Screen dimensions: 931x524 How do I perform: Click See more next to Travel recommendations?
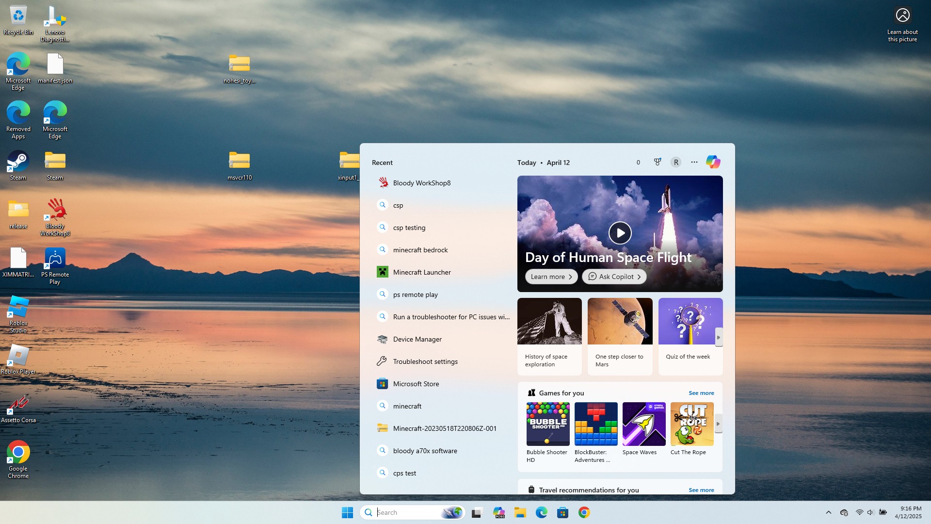pyautogui.click(x=701, y=490)
